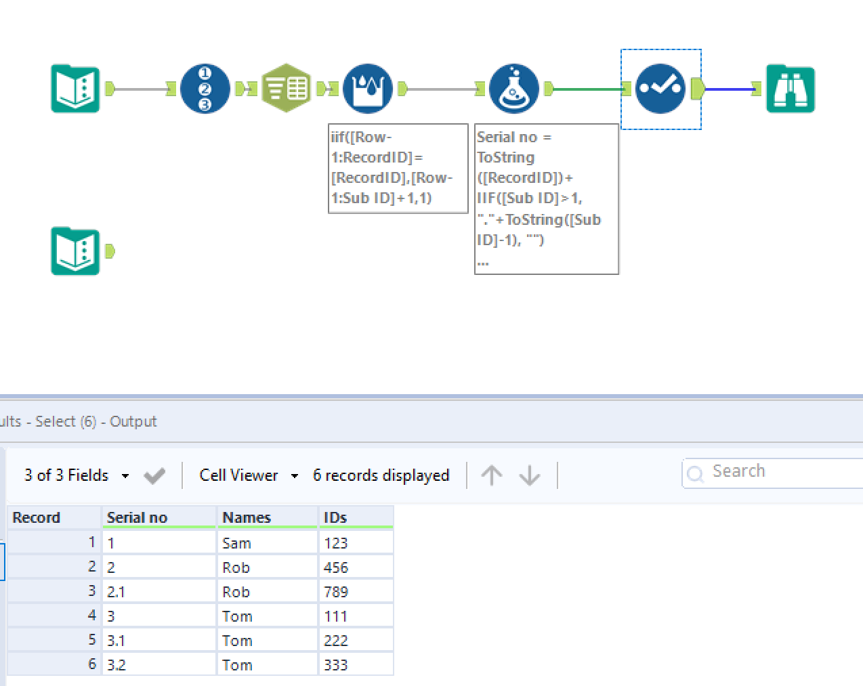
Task: Click the RecordID tool's output anchor
Action: click(x=238, y=88)
